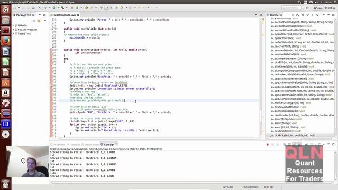This screenshot has width=338, height=190.
Task: Click the Run External Tools toolbar icon
Action: [62, 8]
